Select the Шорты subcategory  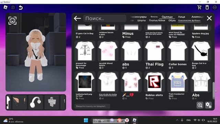point(141,21)
